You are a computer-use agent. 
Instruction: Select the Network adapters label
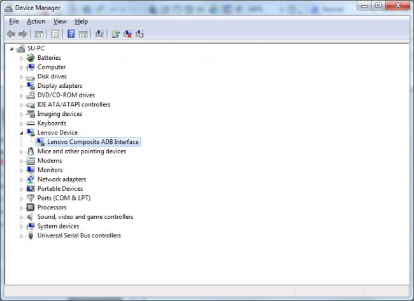coord(62,179)
